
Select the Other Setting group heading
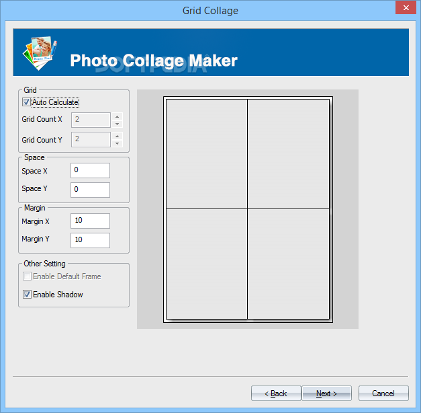[44, 264]
